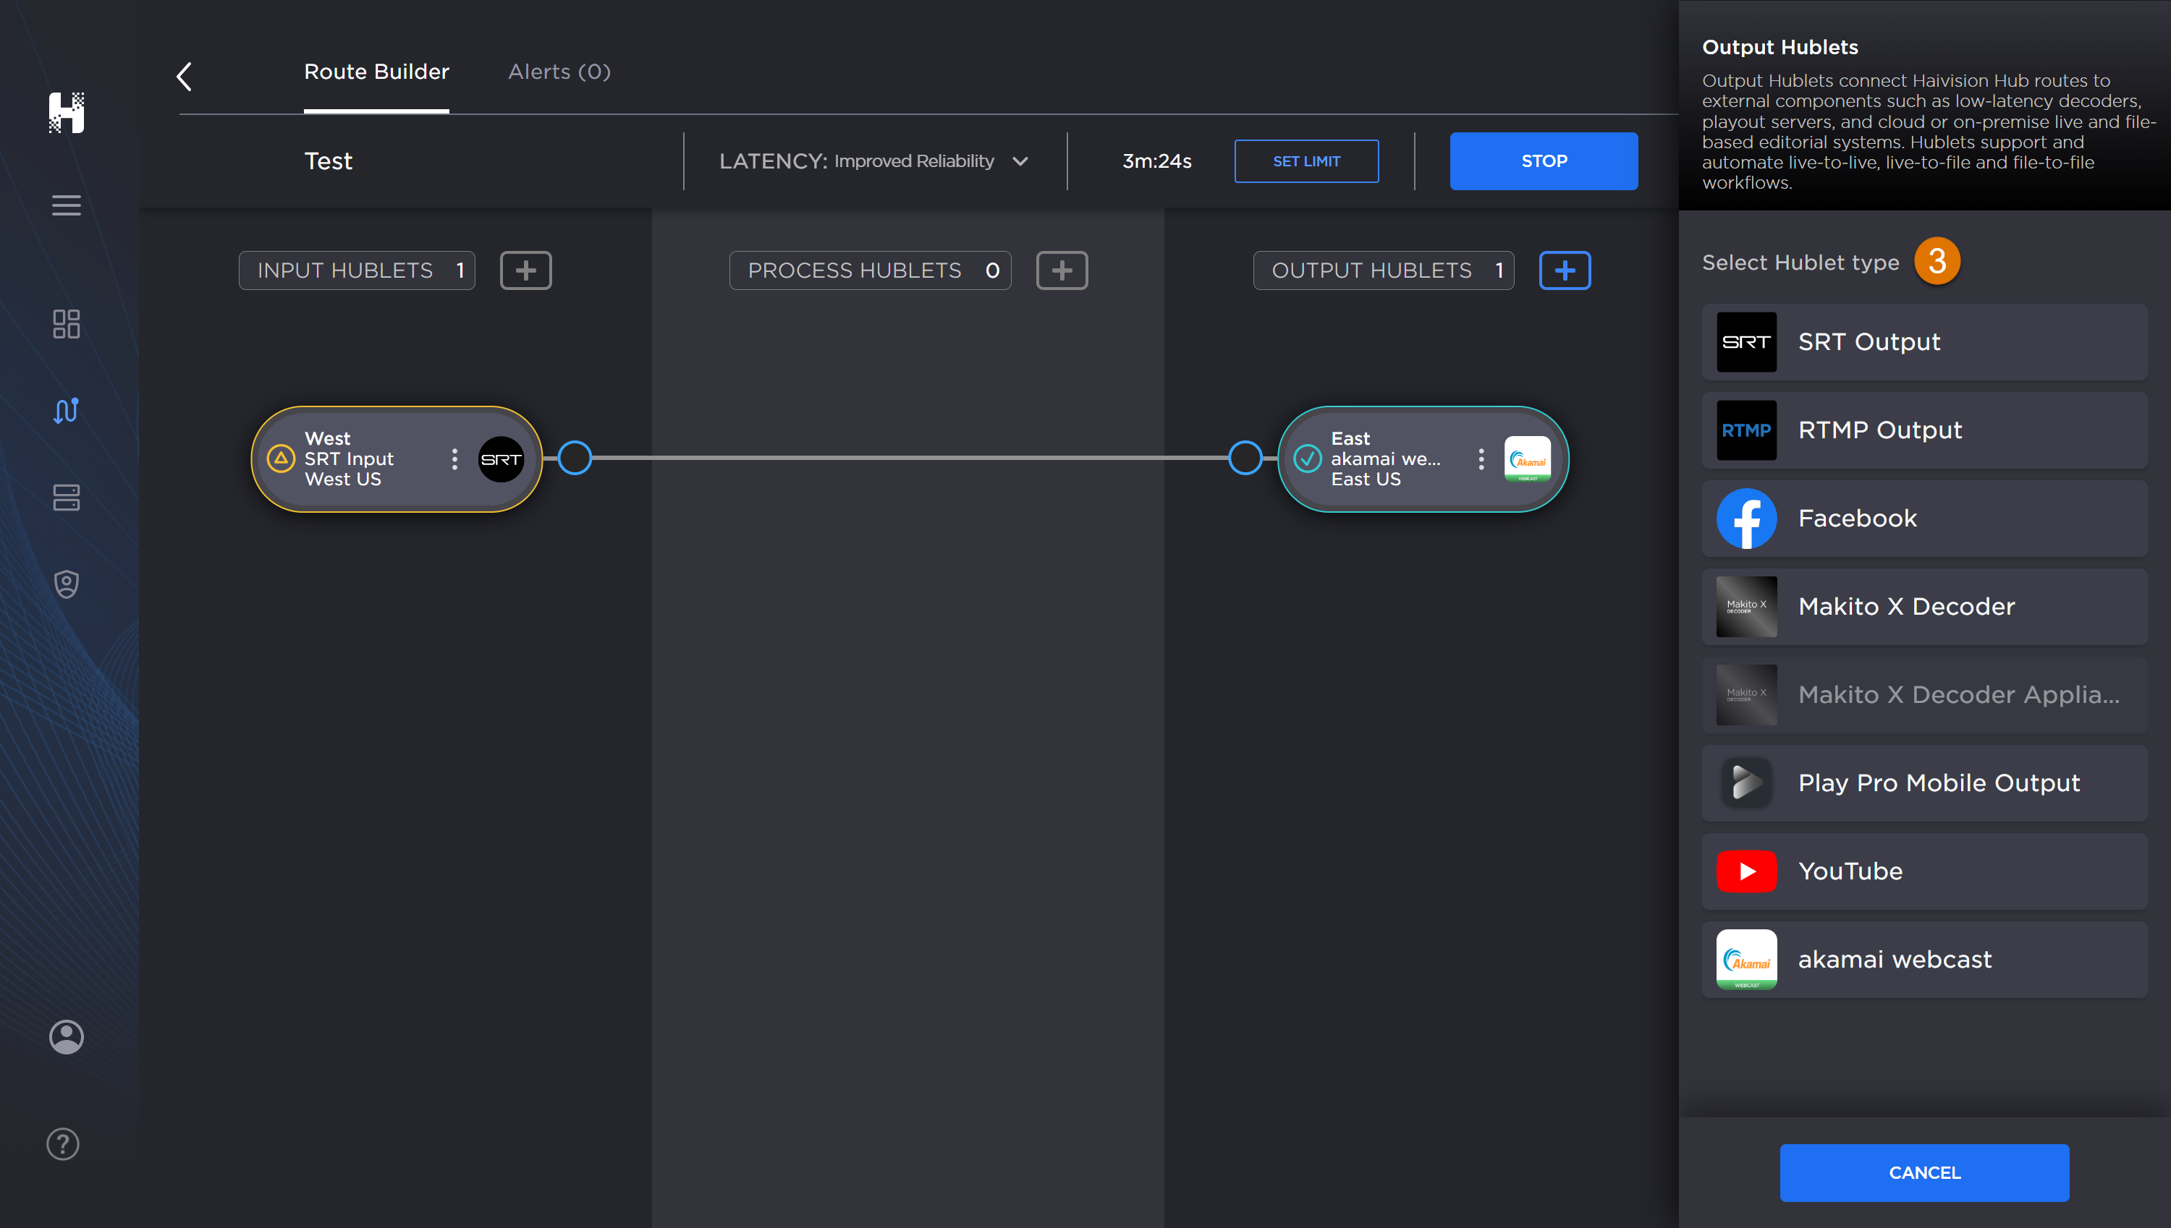Add a new Input Hublet
Image resolution: width=2171 pixels, height=1228 pixels.
(525, 270)
